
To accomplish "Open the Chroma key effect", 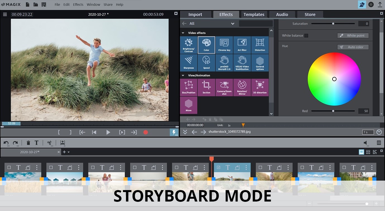I will [224, 45].
